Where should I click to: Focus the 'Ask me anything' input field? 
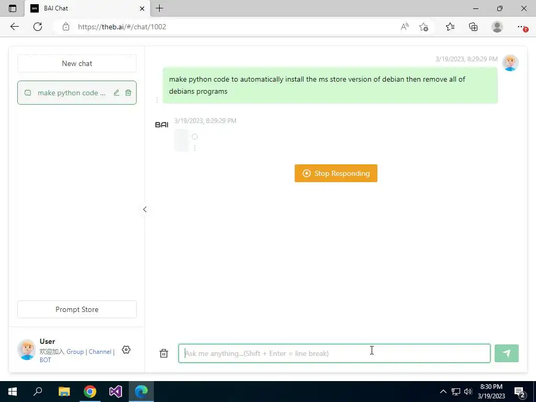pyautogui.click(x=334, y=353)
